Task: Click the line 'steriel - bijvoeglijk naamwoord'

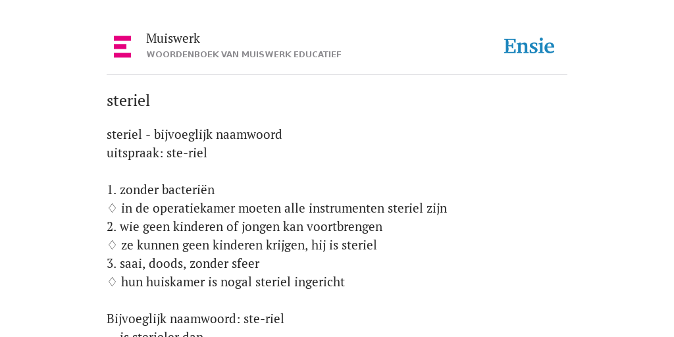Action: click(x=194, y=135)
